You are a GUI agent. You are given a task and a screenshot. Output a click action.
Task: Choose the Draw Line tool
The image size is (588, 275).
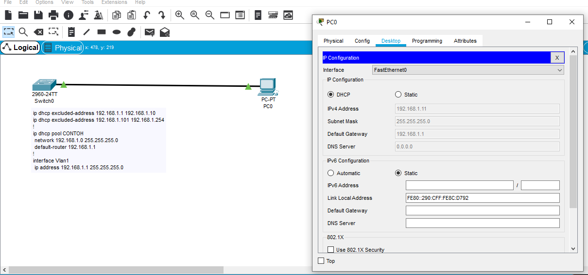click(x=86, y=32)
